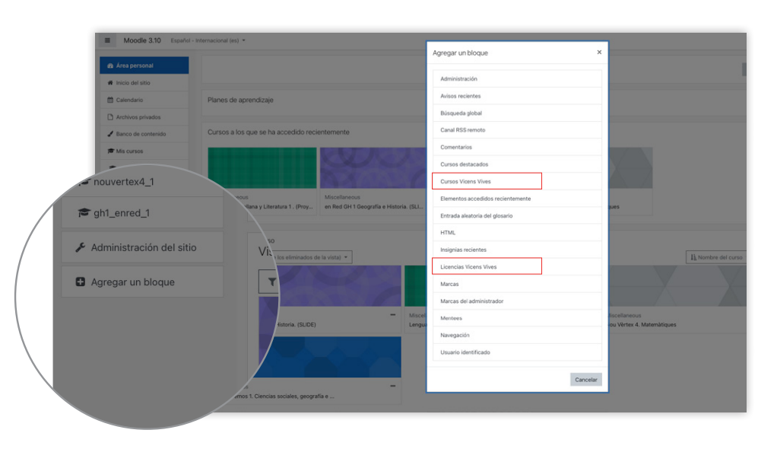Add the Navegación block
The width and height of the screenshot is (777, 449).
[x=517, y=336]
